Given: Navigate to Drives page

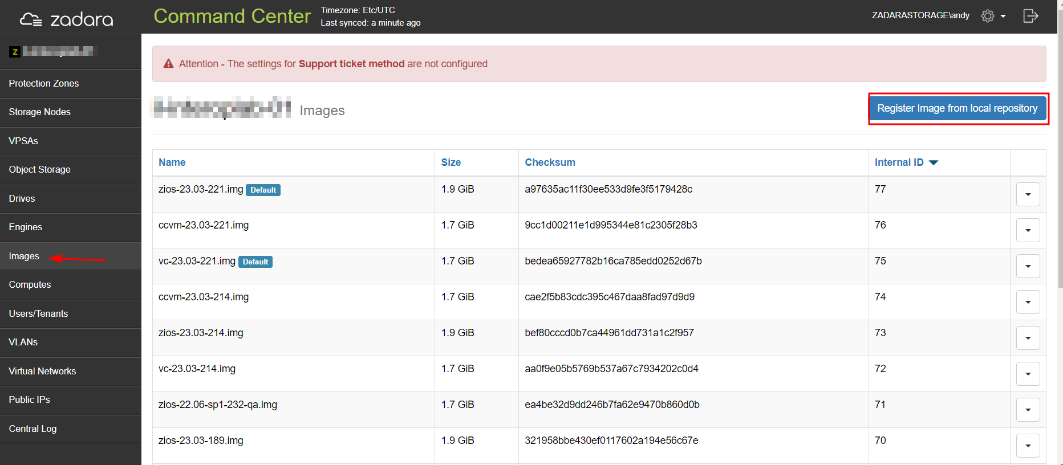Looking at the screenshot, I should [70, 199].
